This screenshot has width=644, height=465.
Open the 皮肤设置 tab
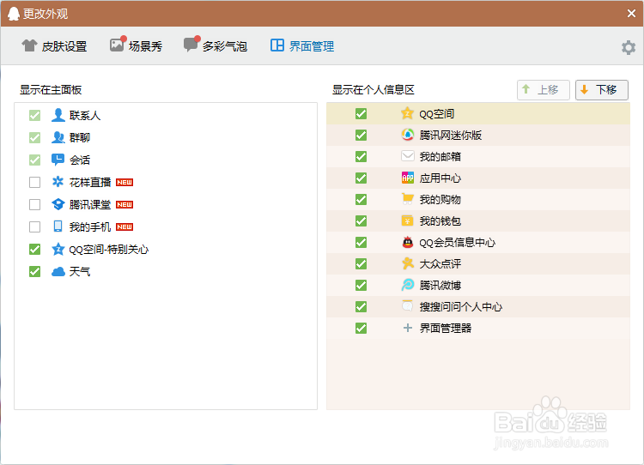point(54,46)
